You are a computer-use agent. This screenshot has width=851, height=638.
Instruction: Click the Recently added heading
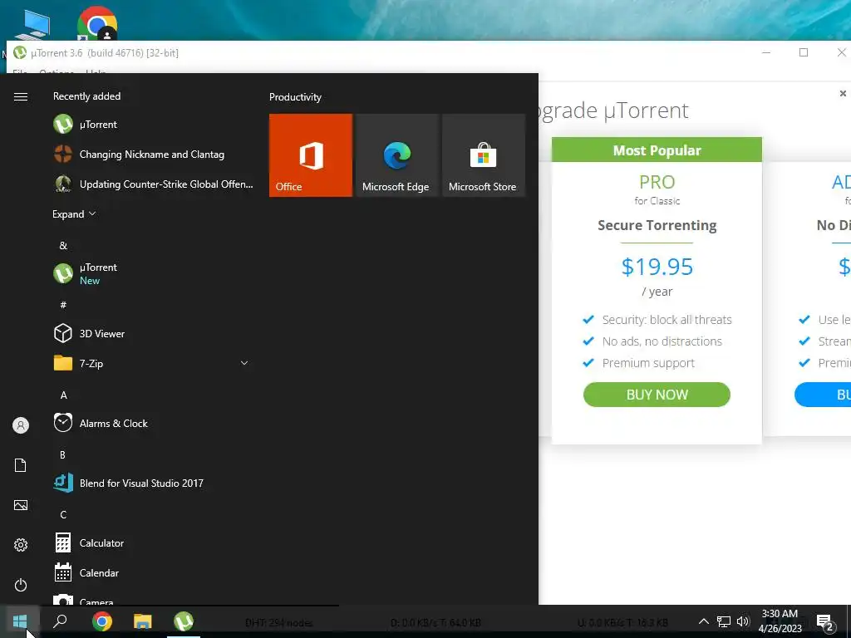[x=86, y=96]
